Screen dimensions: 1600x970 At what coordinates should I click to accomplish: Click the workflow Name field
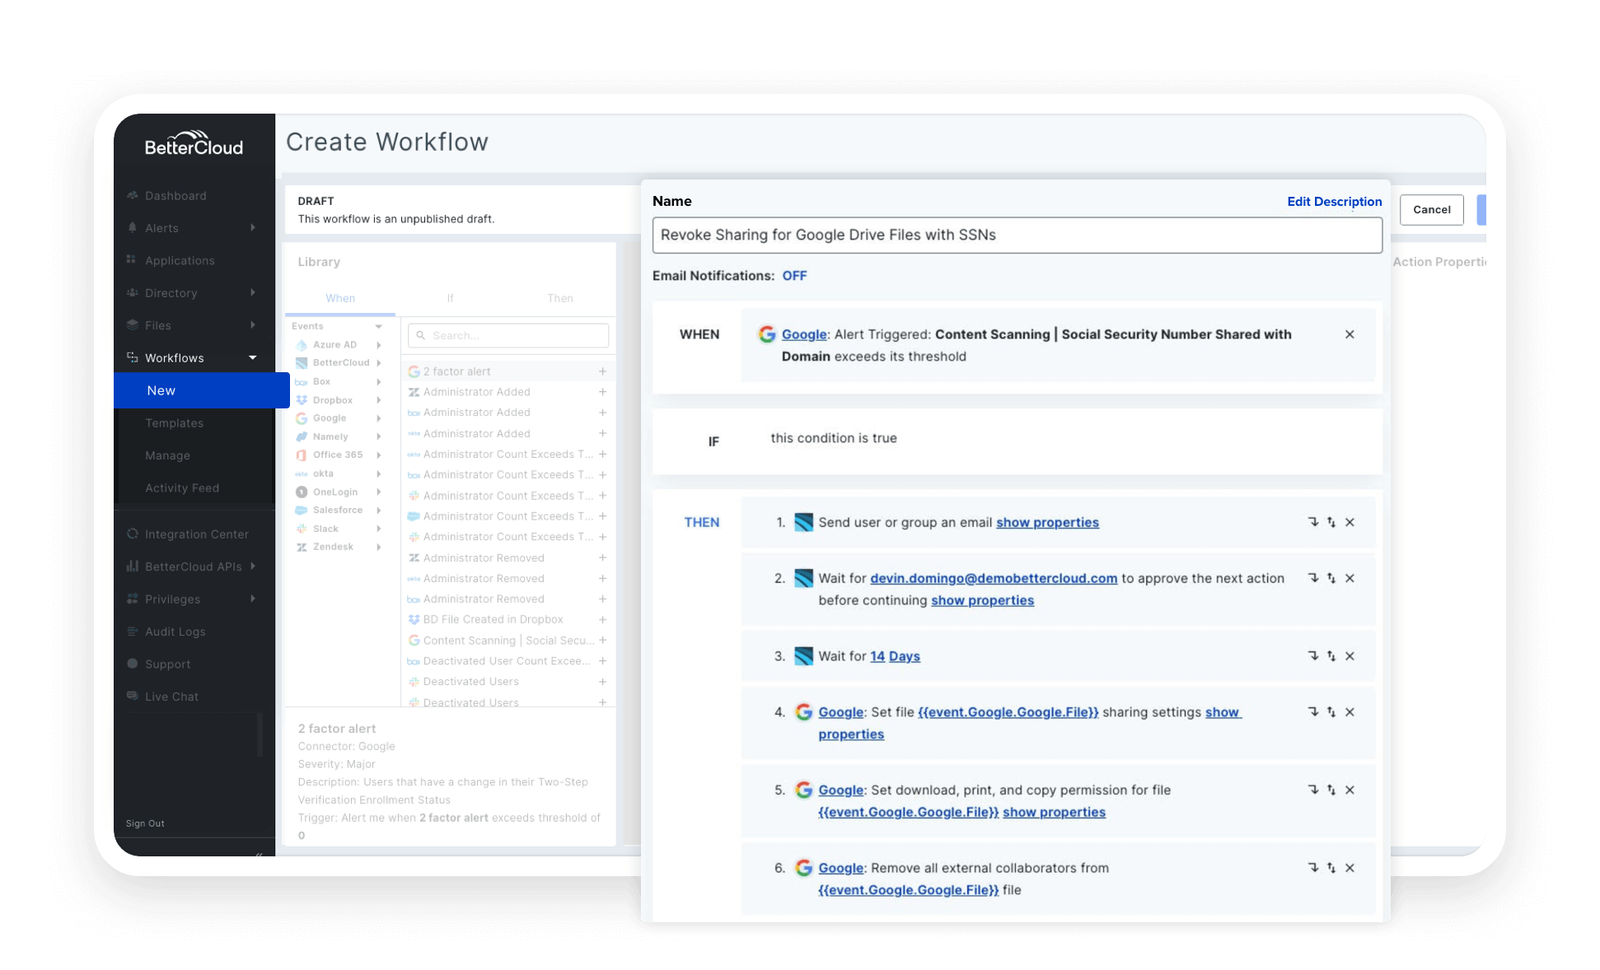[1017, 236]
